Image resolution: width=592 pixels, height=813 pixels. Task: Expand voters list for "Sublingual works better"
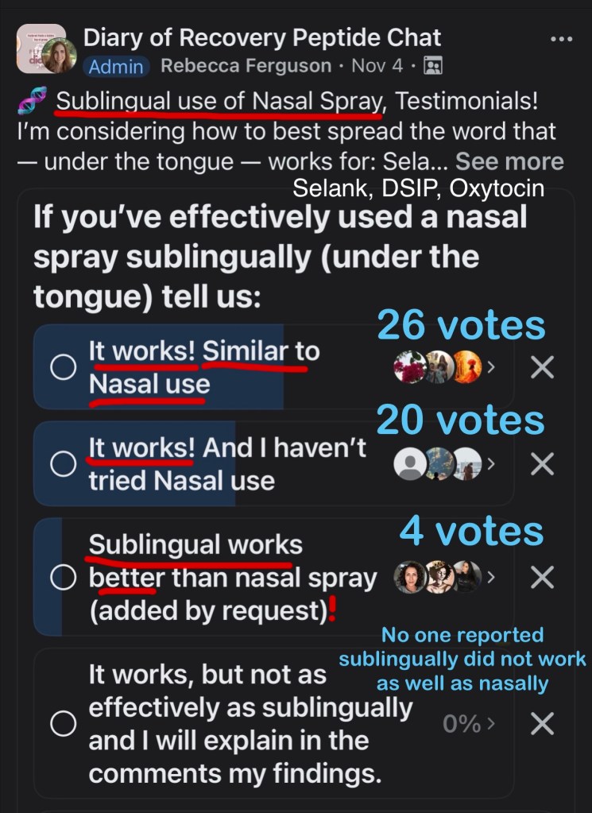490,578
